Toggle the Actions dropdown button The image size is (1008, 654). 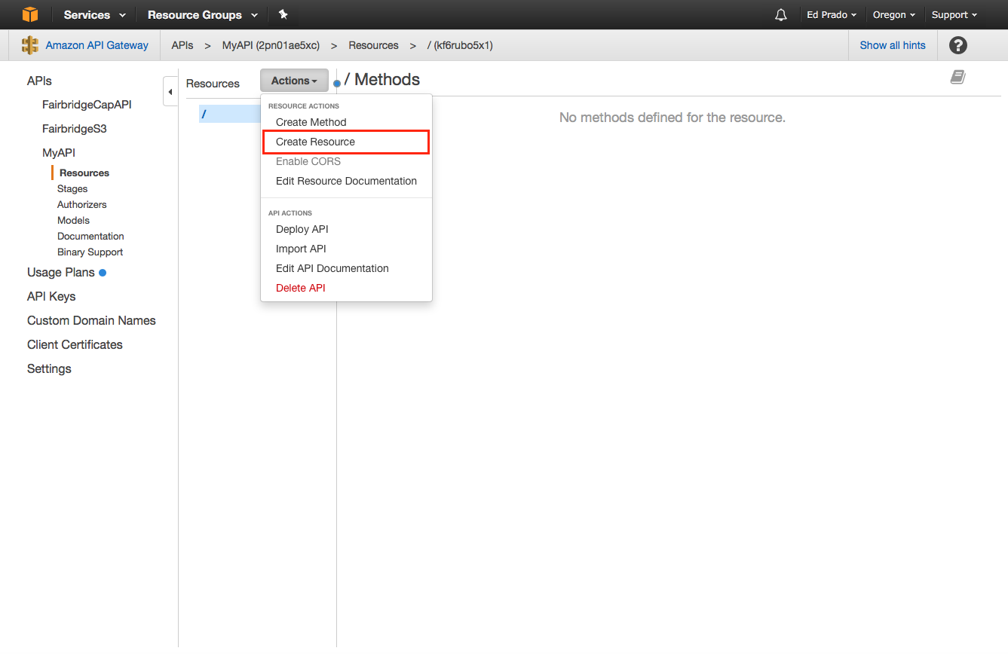coord(294,81)
